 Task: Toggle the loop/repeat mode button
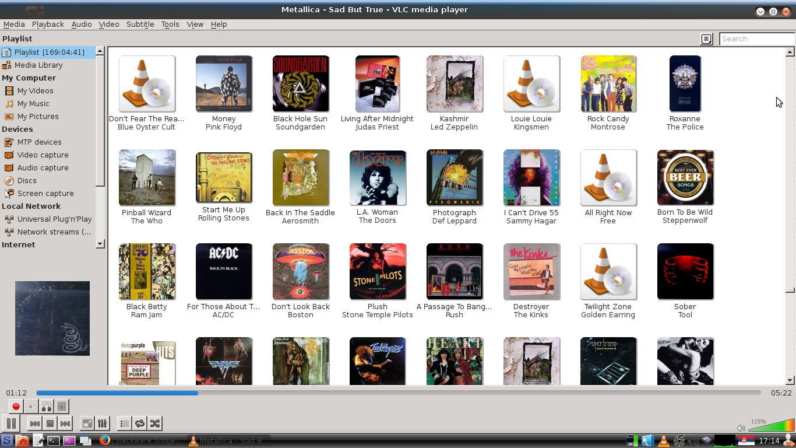pos(140,423)
